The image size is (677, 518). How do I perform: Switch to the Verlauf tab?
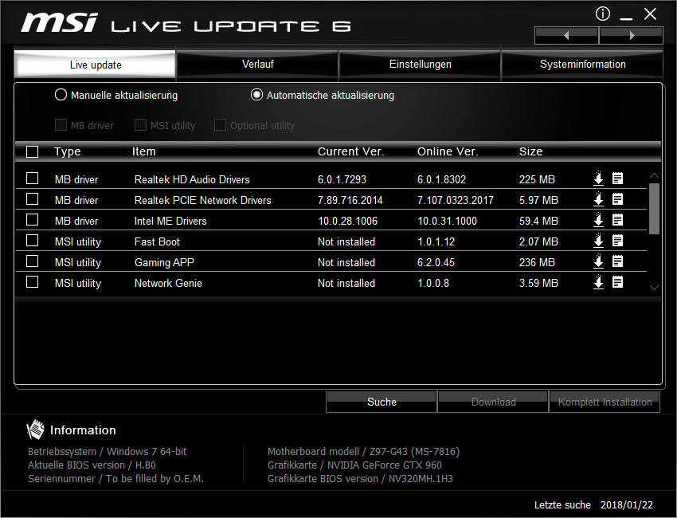click(x=258, y=65)
